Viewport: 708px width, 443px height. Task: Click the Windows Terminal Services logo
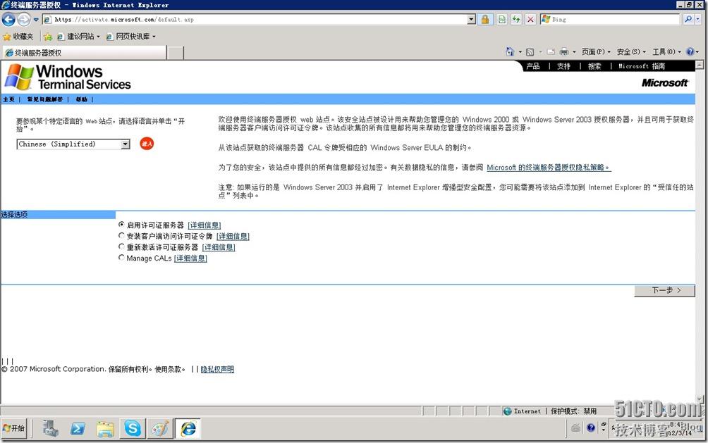coord(68,77)
